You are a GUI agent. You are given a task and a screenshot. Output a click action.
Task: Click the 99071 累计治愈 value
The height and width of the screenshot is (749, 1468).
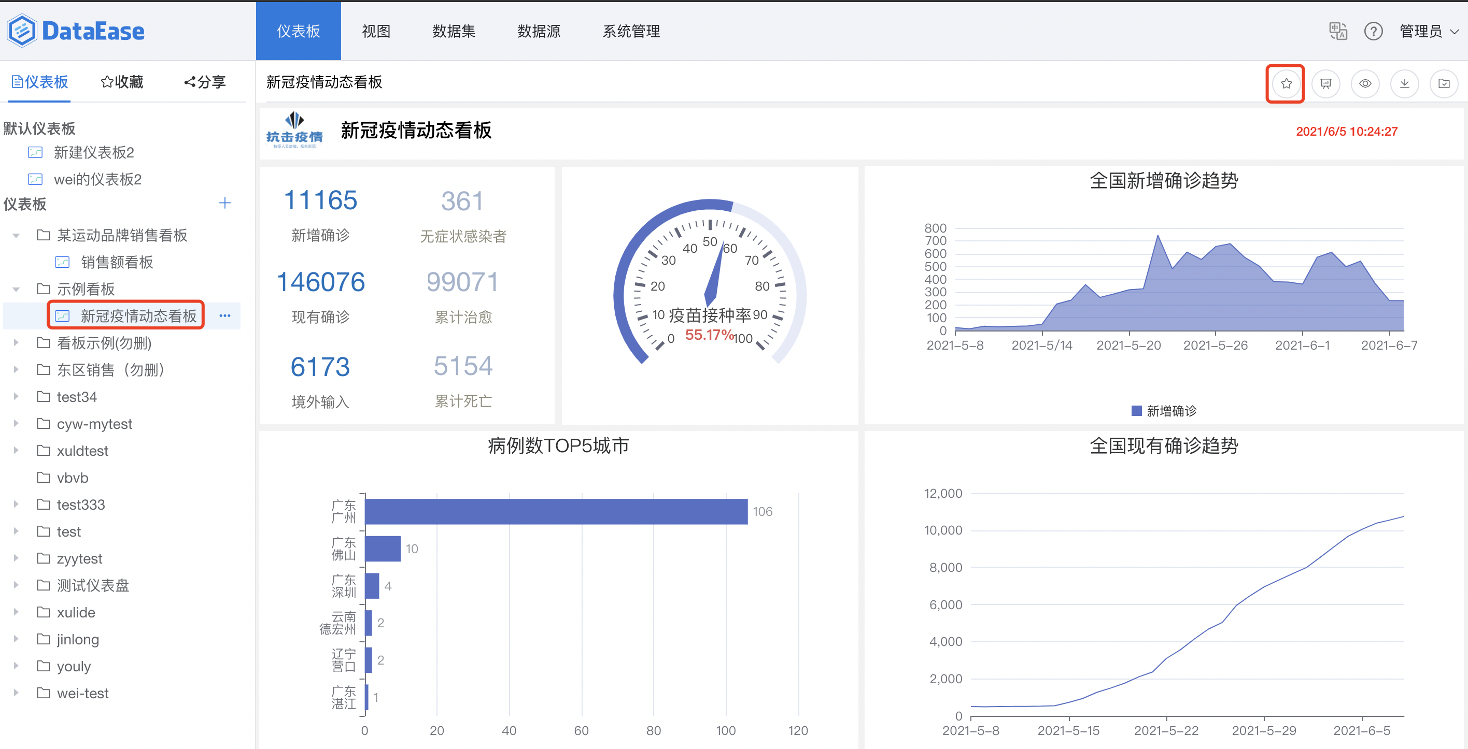tap(462, 282)
